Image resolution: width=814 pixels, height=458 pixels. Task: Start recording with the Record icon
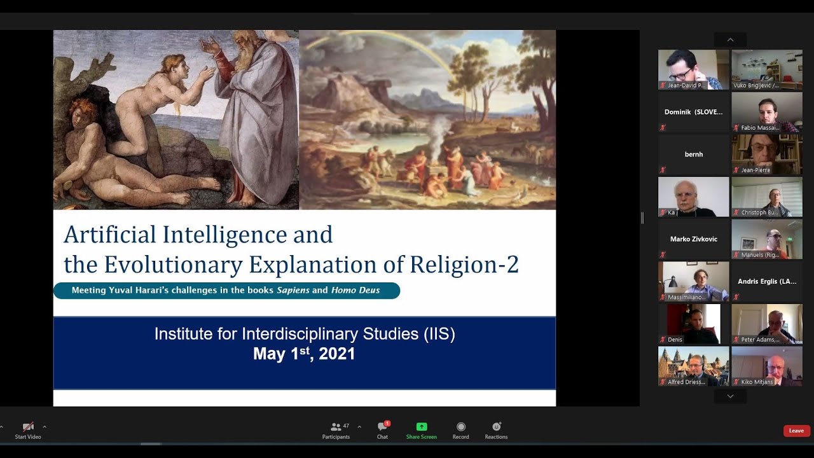coord(461,427)
